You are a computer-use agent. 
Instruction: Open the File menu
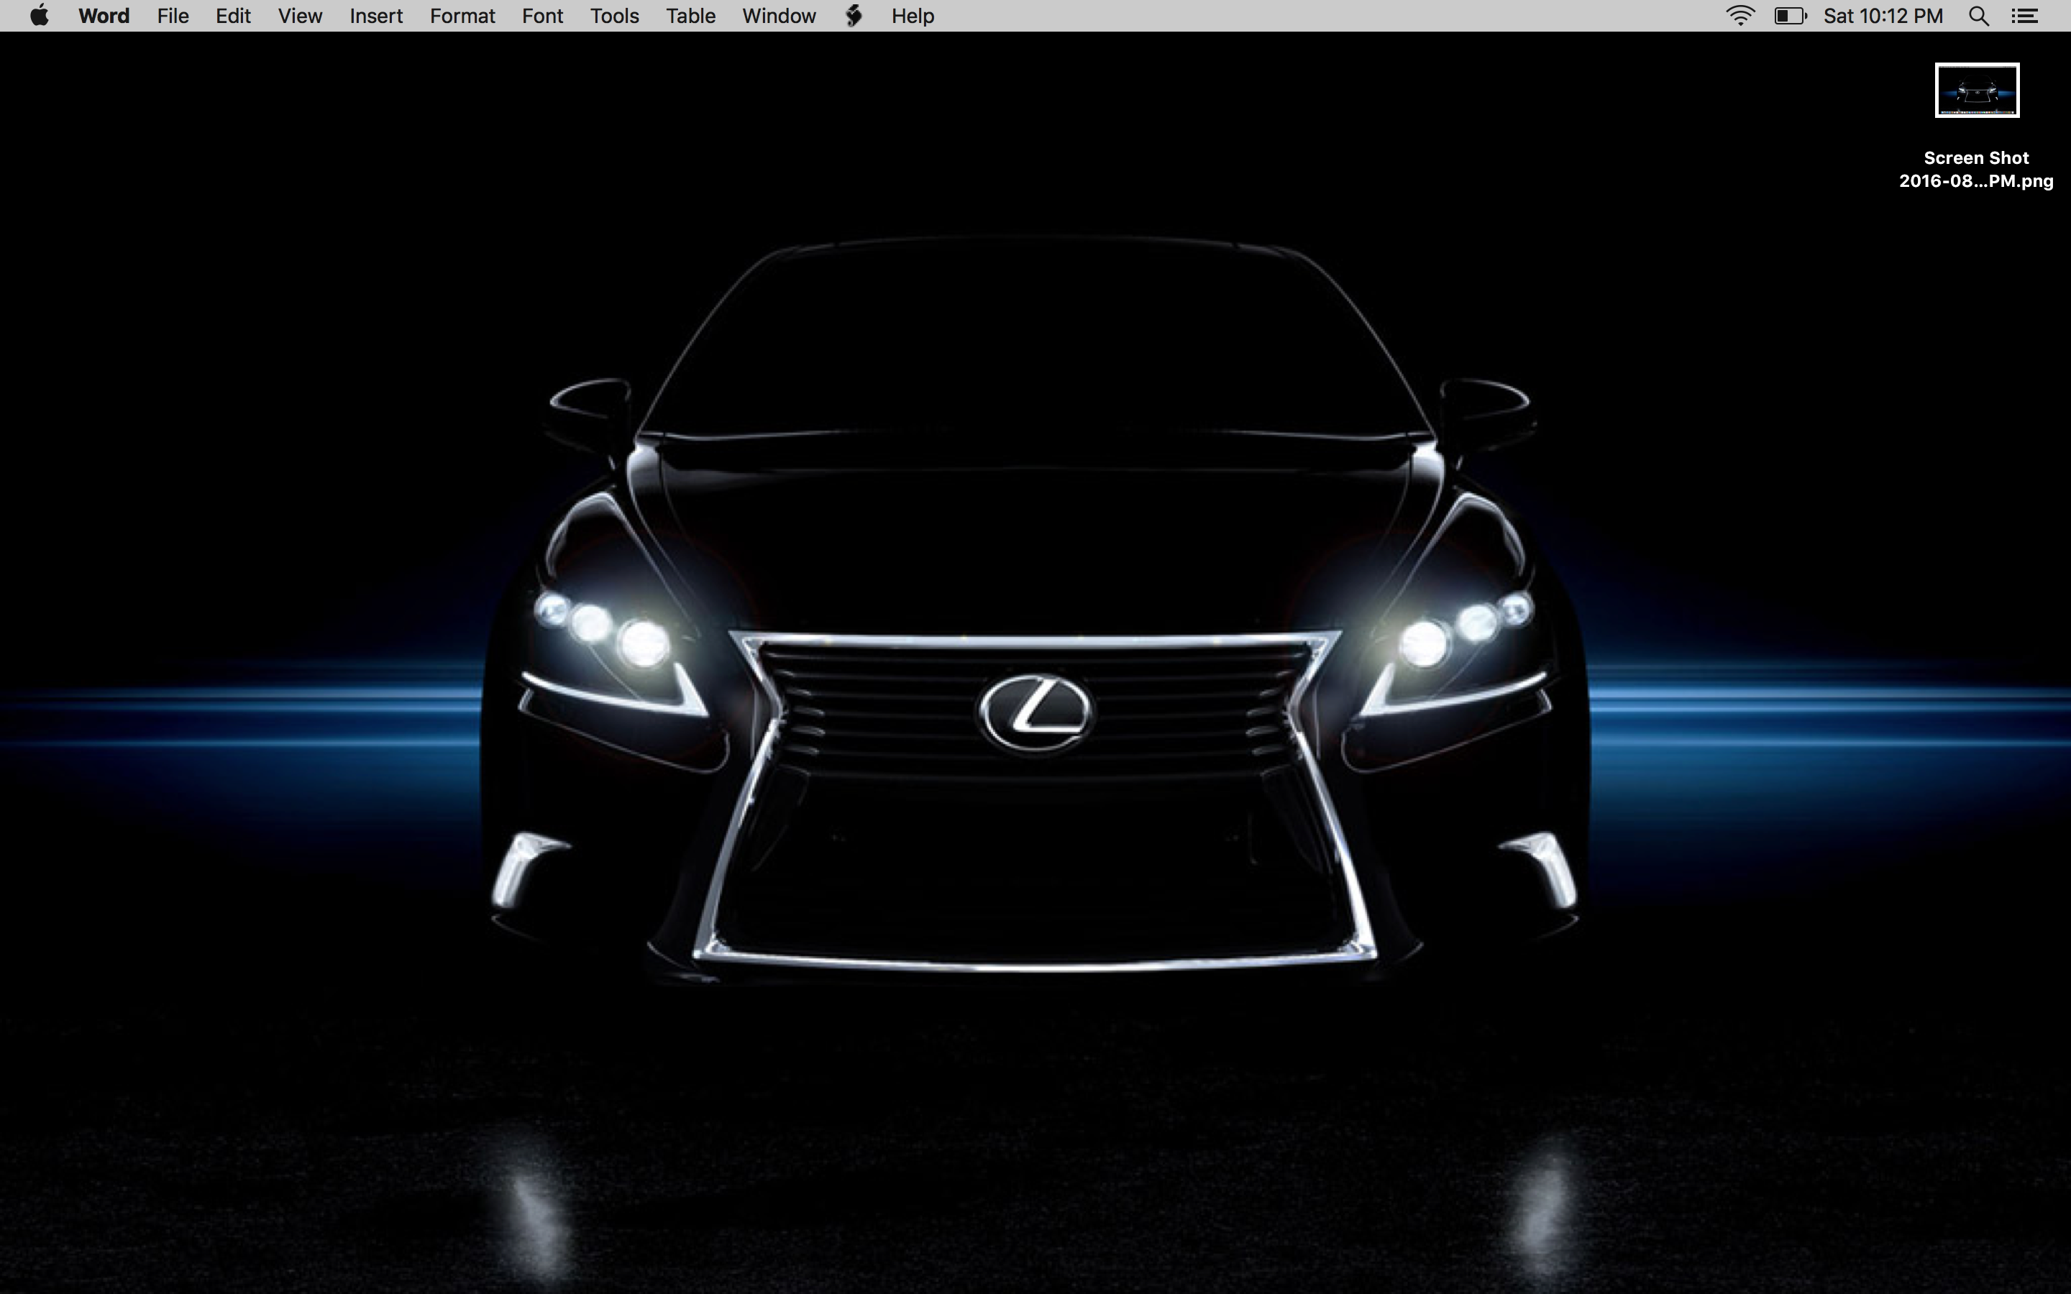click(173, 15)
